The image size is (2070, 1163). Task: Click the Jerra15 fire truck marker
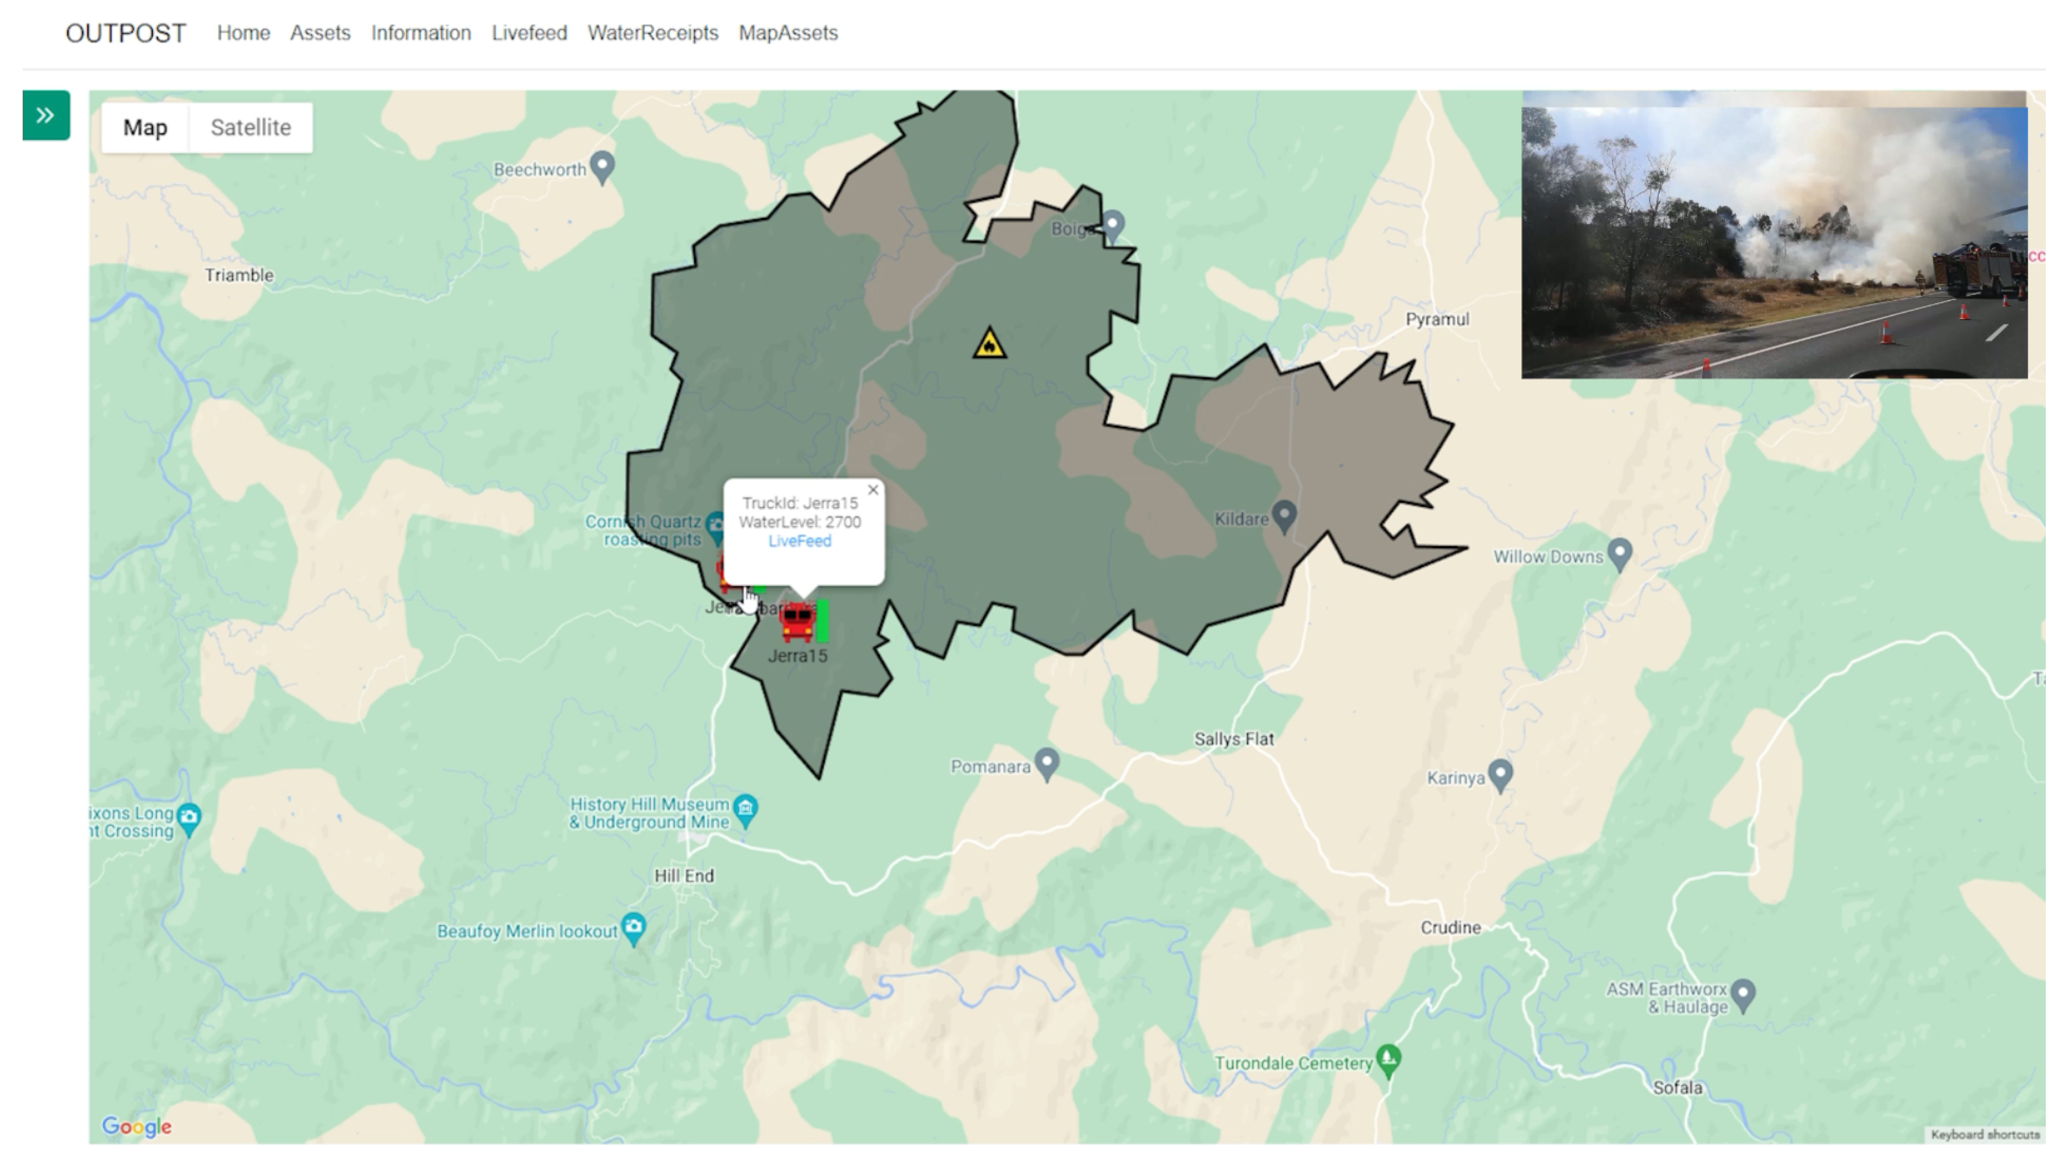click(796, 623)
